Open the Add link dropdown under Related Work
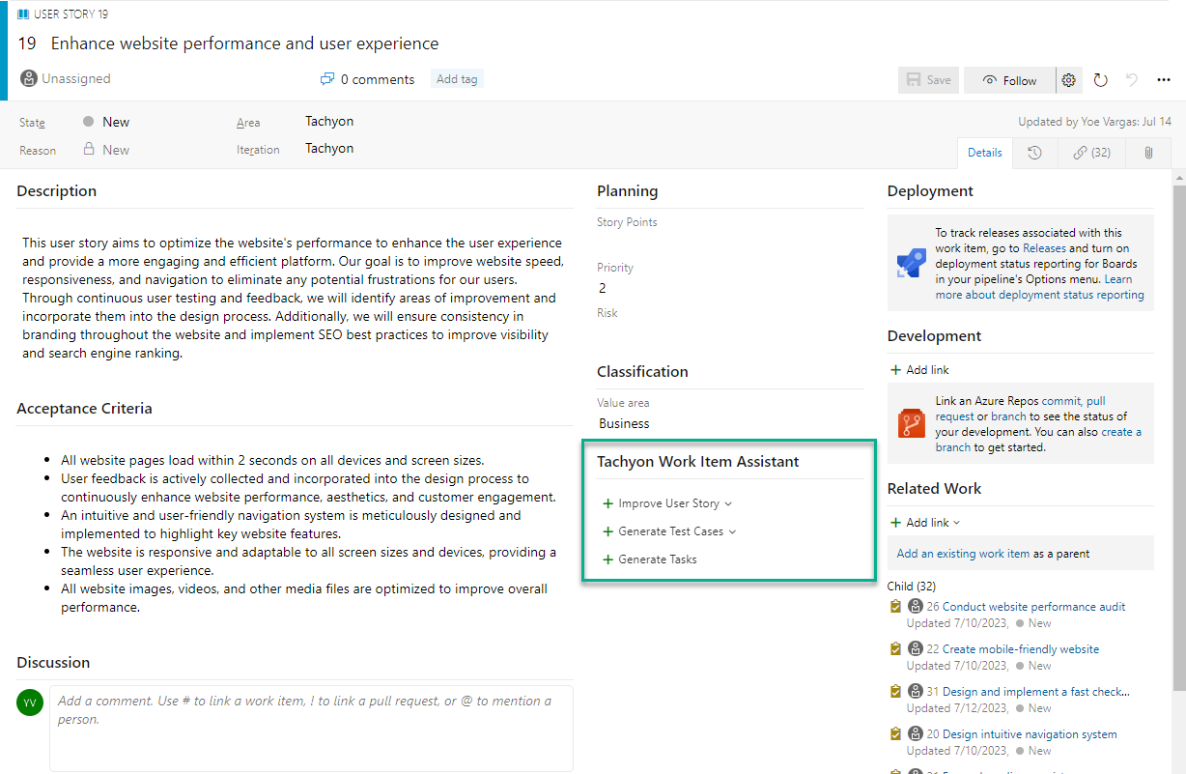Viewport: 1186px width, 774px height. pos(923,522)
